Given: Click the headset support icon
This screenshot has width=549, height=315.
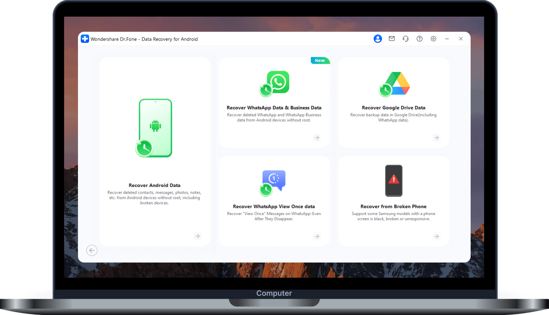Looking at the screenshot, I should click(406, 39).
